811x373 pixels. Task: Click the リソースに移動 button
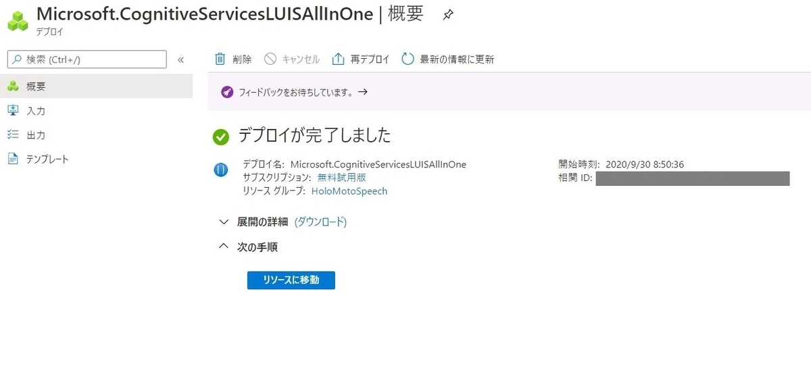click(x=291, y=280)
